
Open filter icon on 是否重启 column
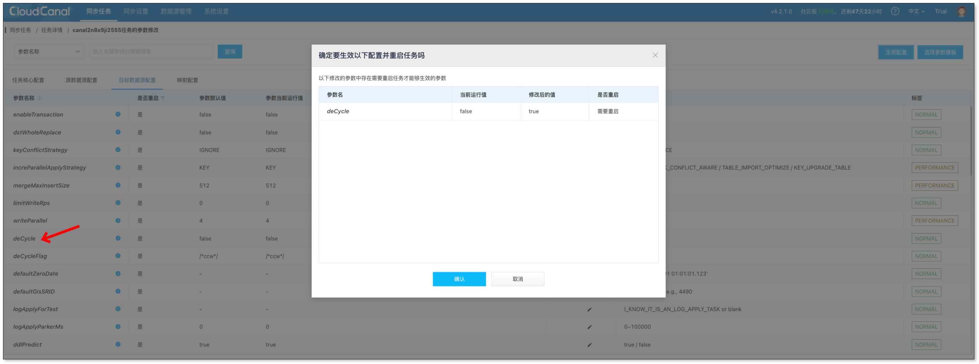point(163,98)
